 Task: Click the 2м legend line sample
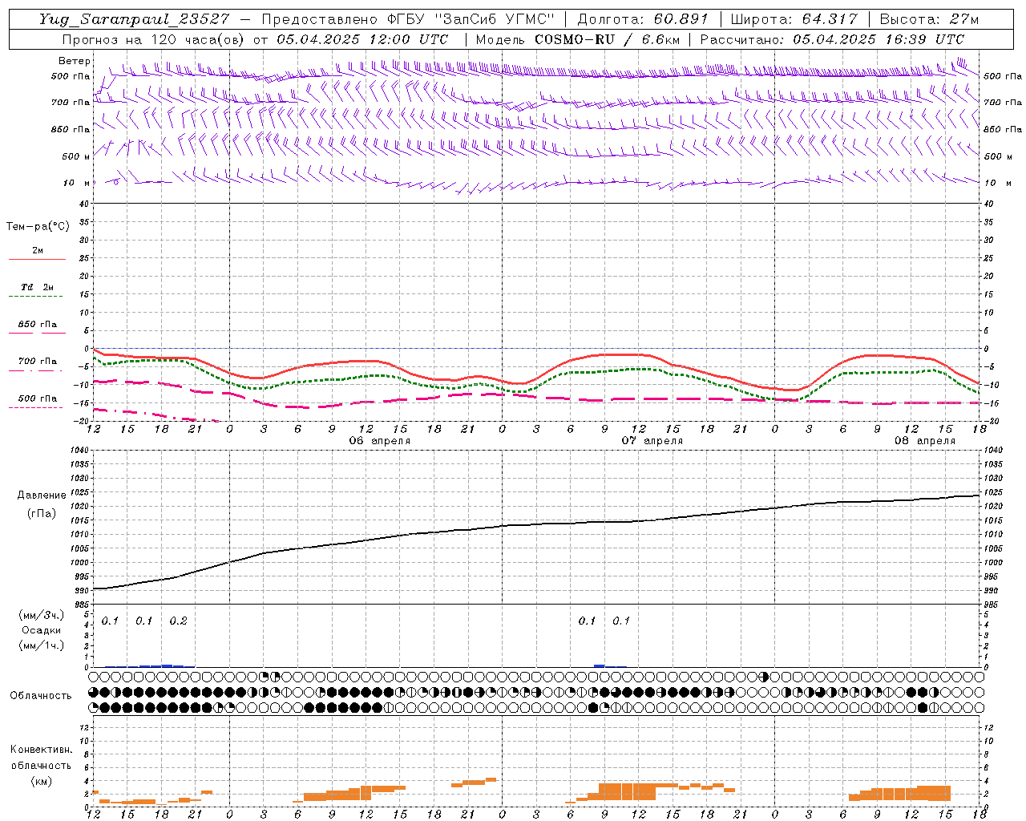click(x=38, y=260)
